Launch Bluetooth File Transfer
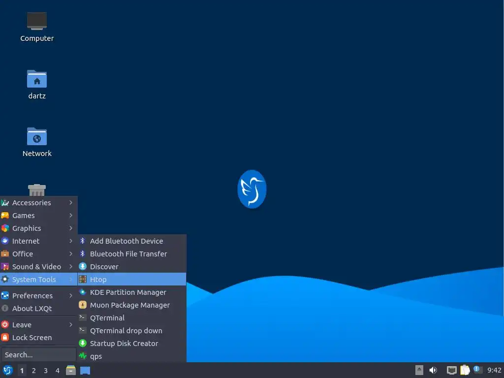 [x=132, y=254]
